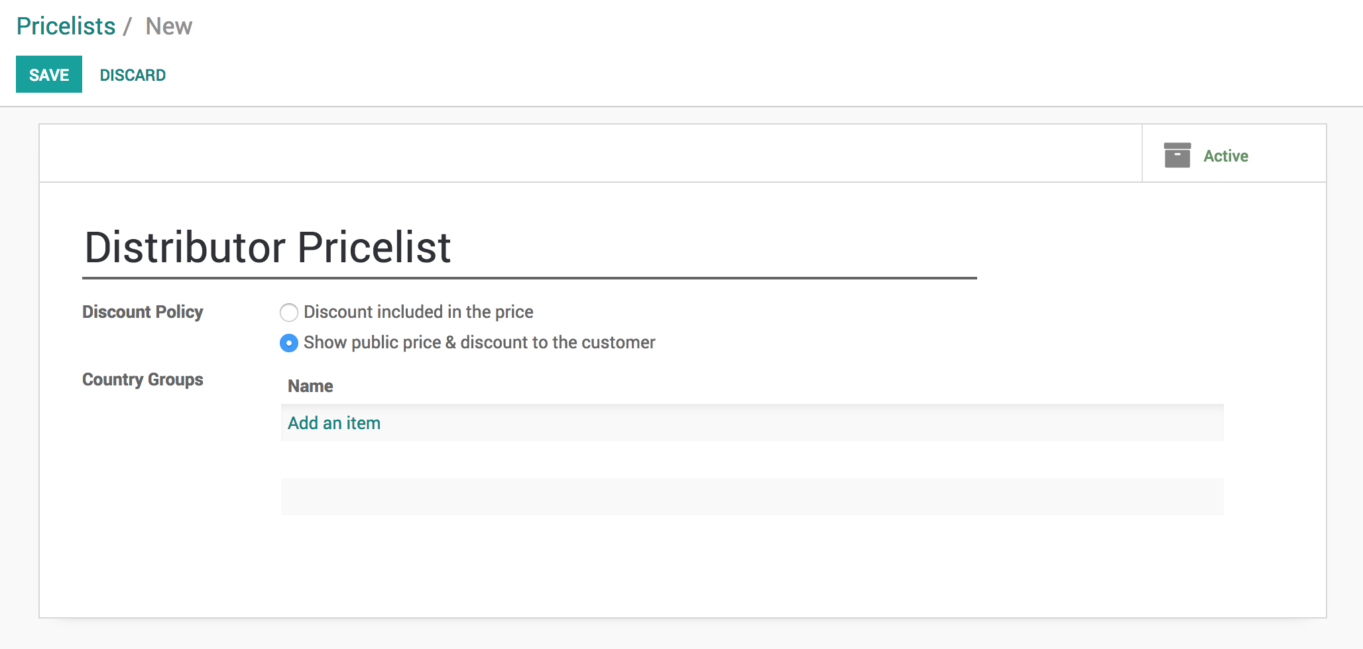Viewport: 1363px width, 649px height.
Task: Click the Discount Policy field label
Action: tap(143, 312)
